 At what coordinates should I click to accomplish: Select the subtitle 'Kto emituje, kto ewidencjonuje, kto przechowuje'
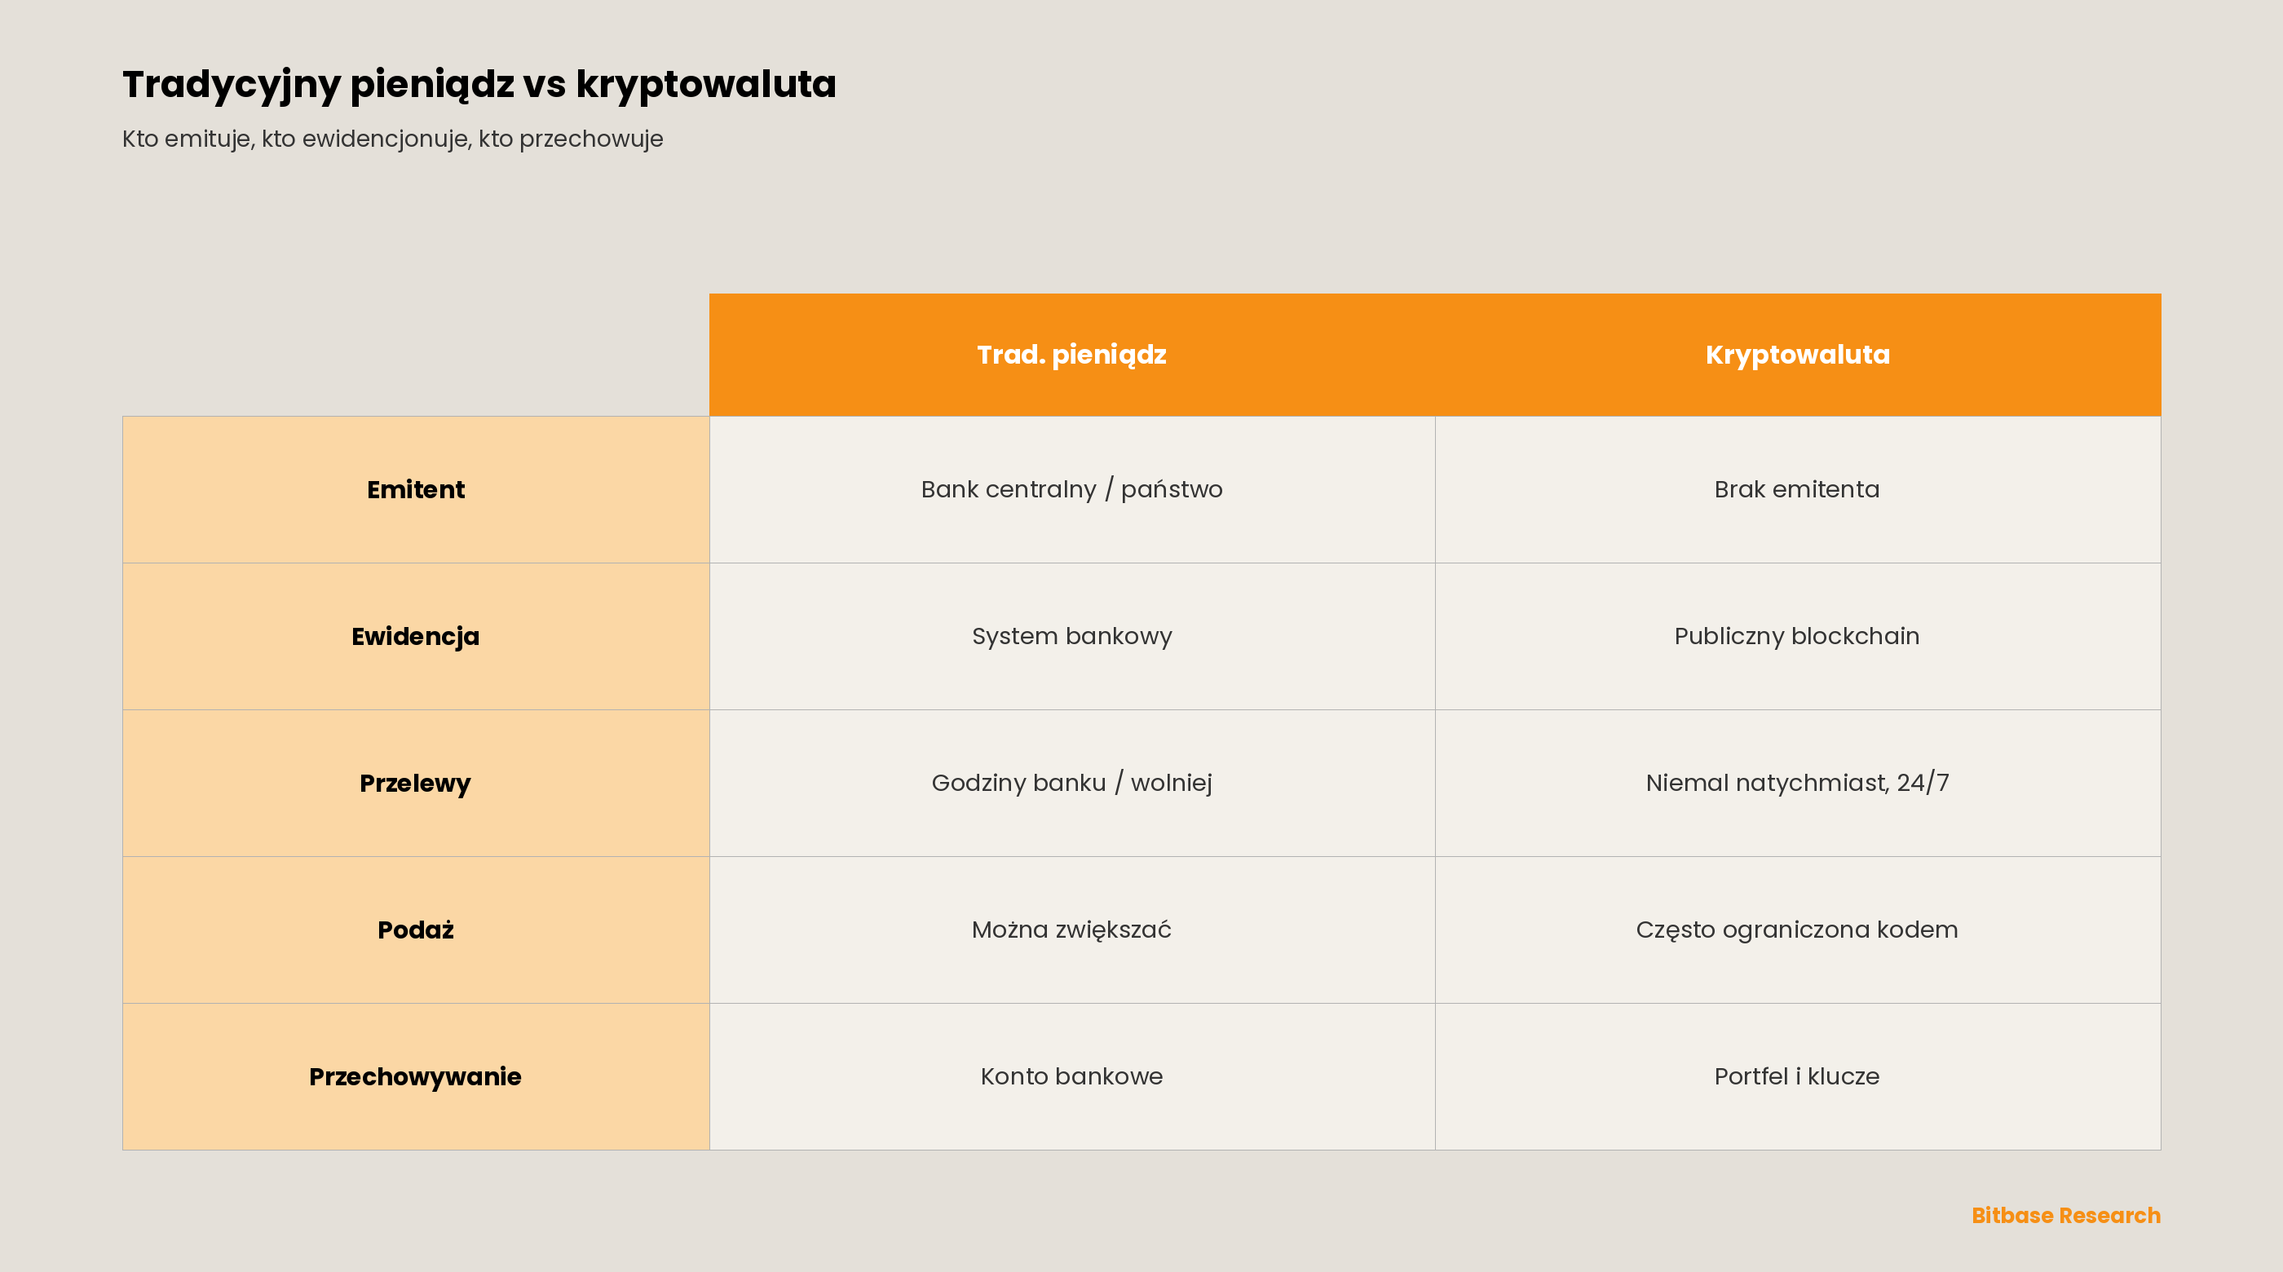click(x=393, y=139)
